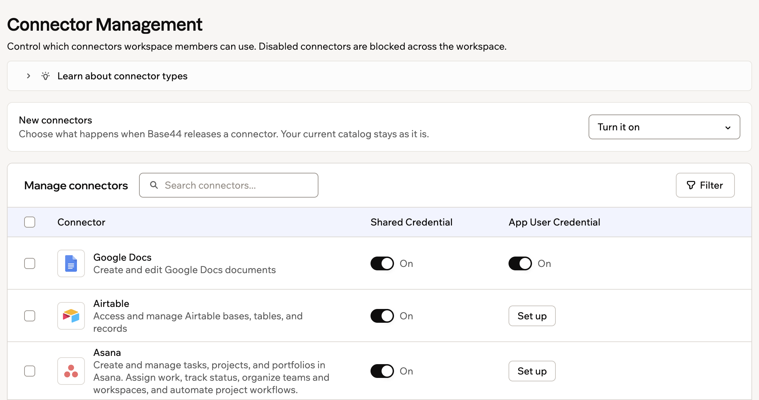Click the Connector Management page title
The image size is (759, 400).
coord(105,25)
